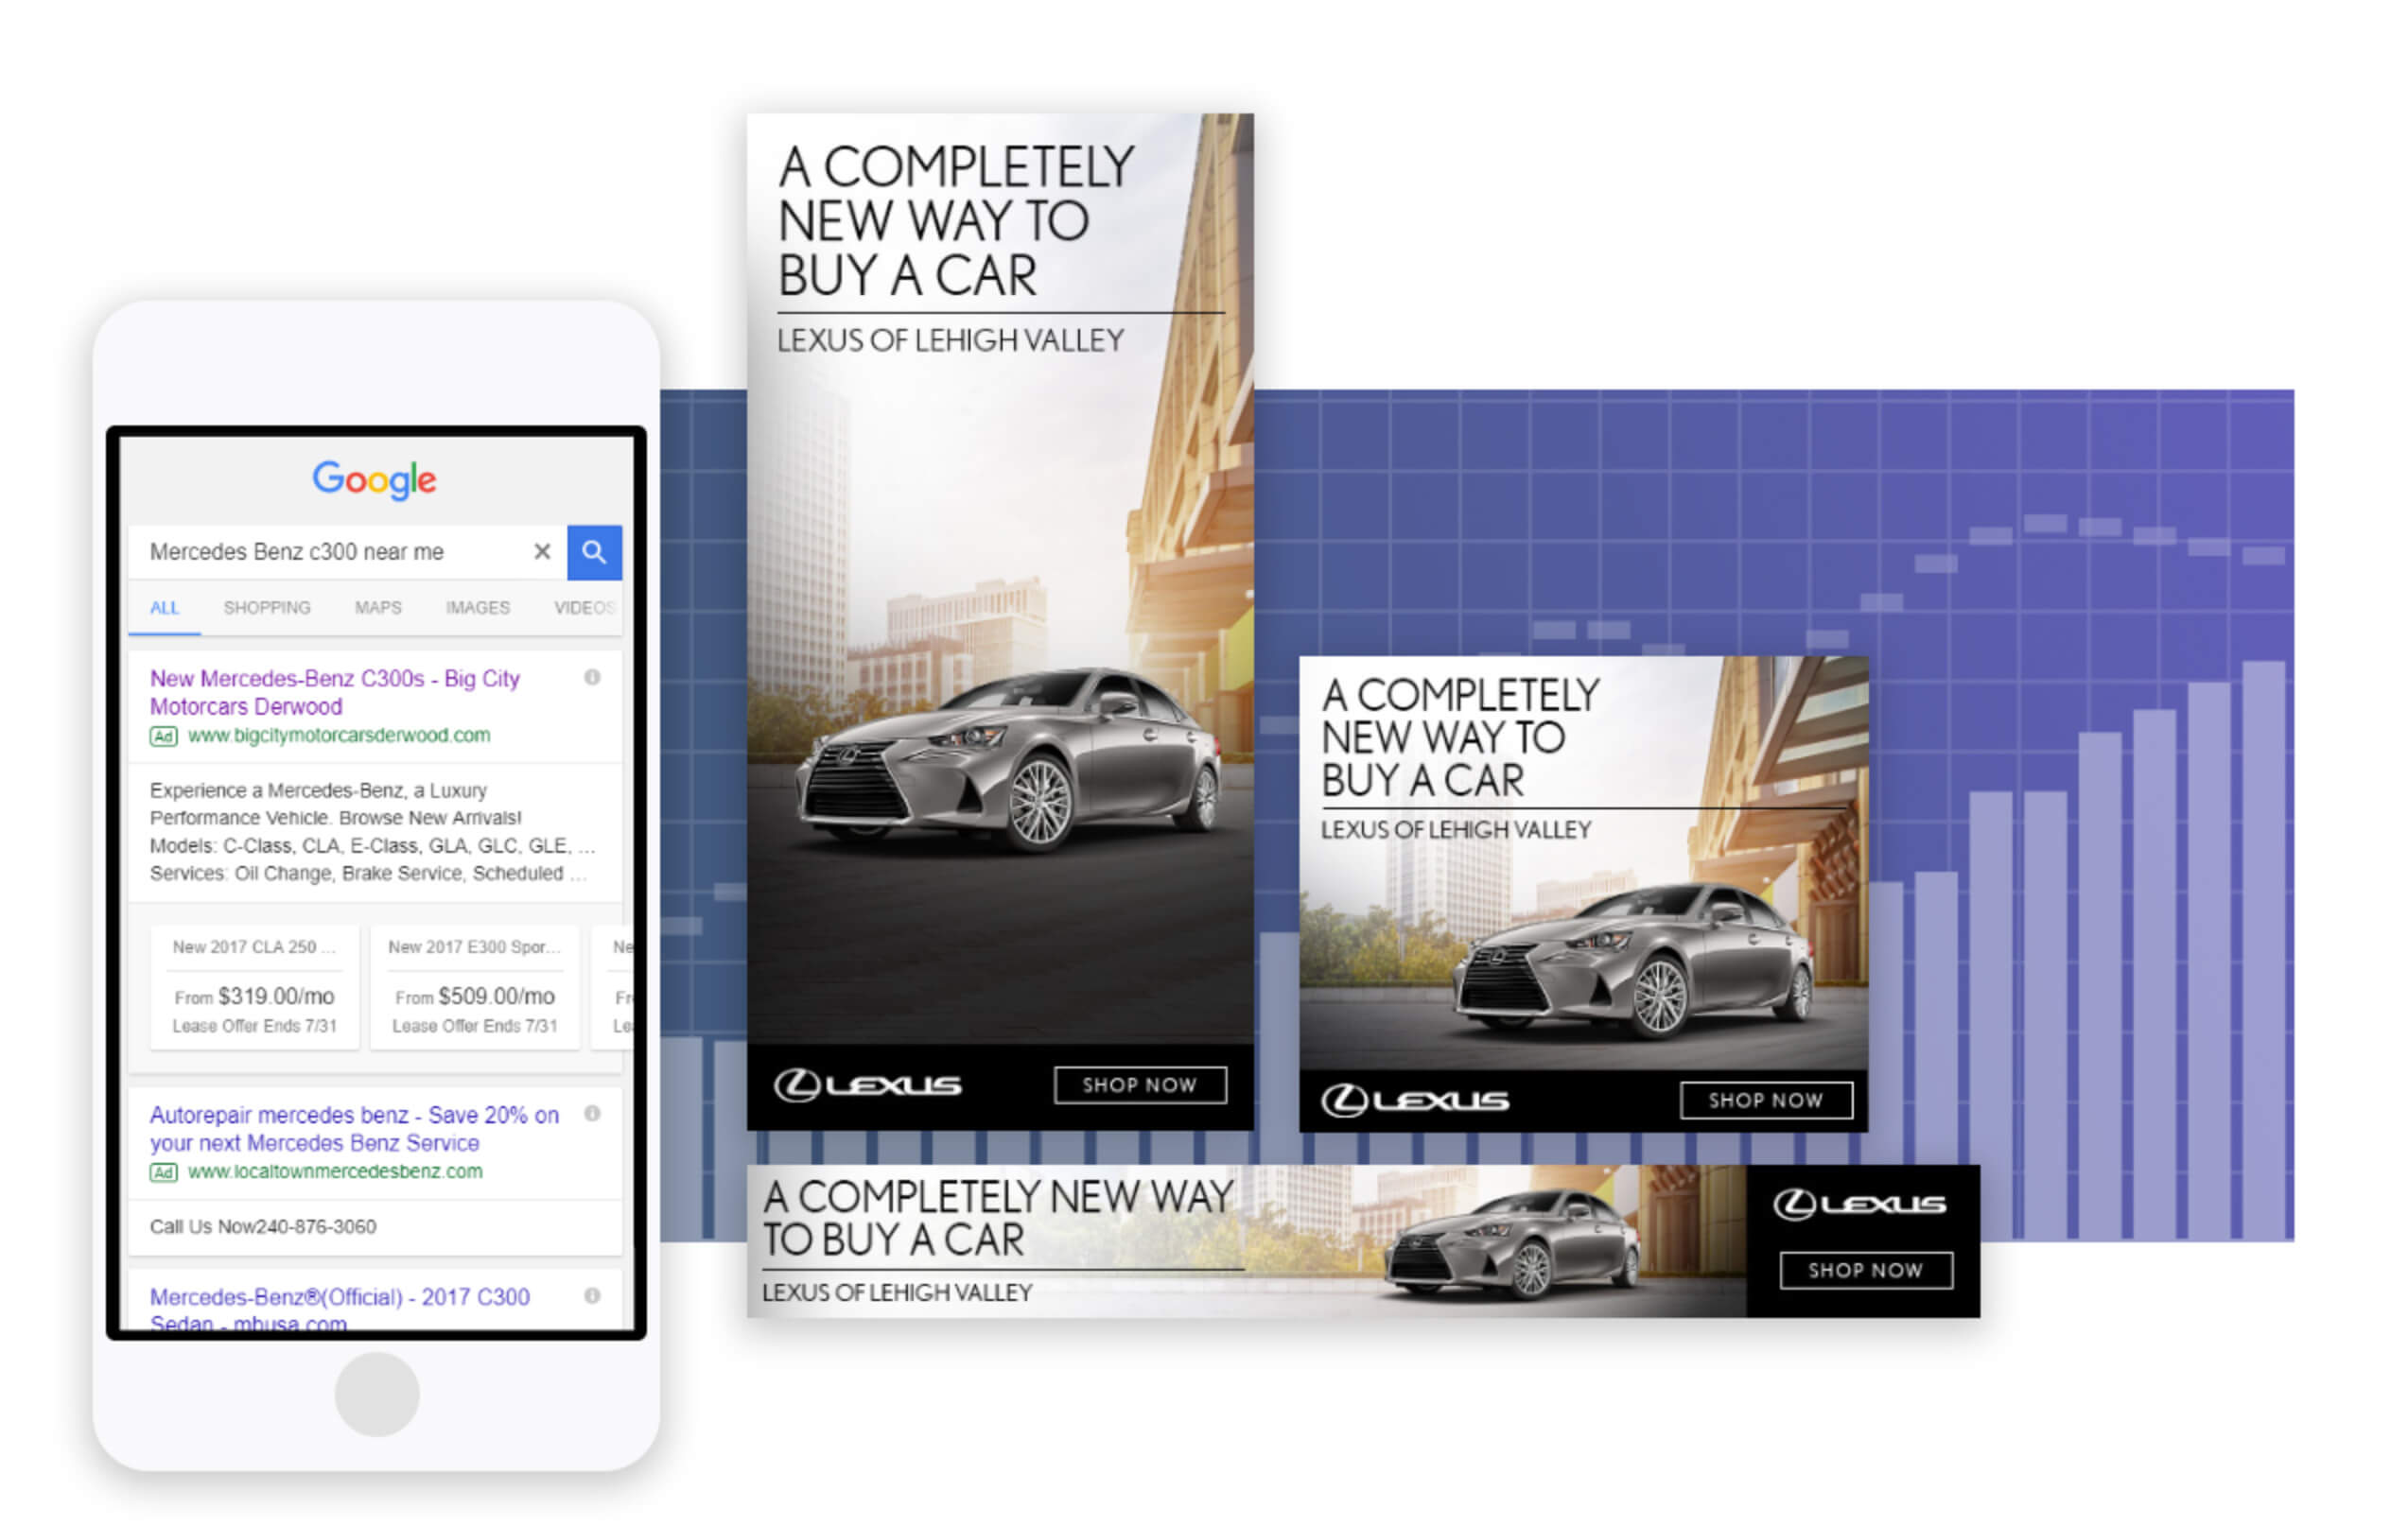Image resolution: width=2408 pixels, height=1526 pixels.
Task: Open New Mercedes-Benz C300s Big City link
Action: pos(335,692)
